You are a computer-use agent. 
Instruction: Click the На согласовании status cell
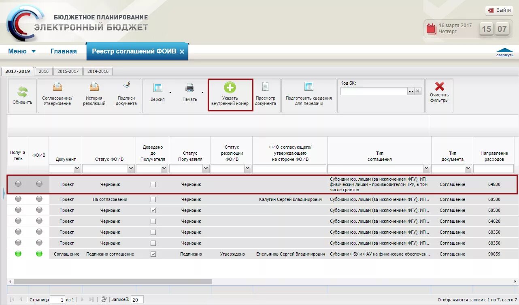click(110, 199)
